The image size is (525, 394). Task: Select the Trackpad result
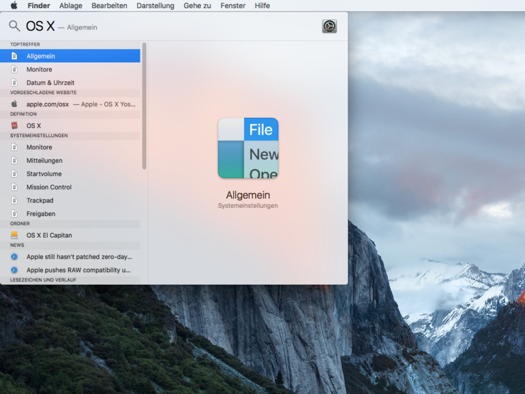[70, 200]
